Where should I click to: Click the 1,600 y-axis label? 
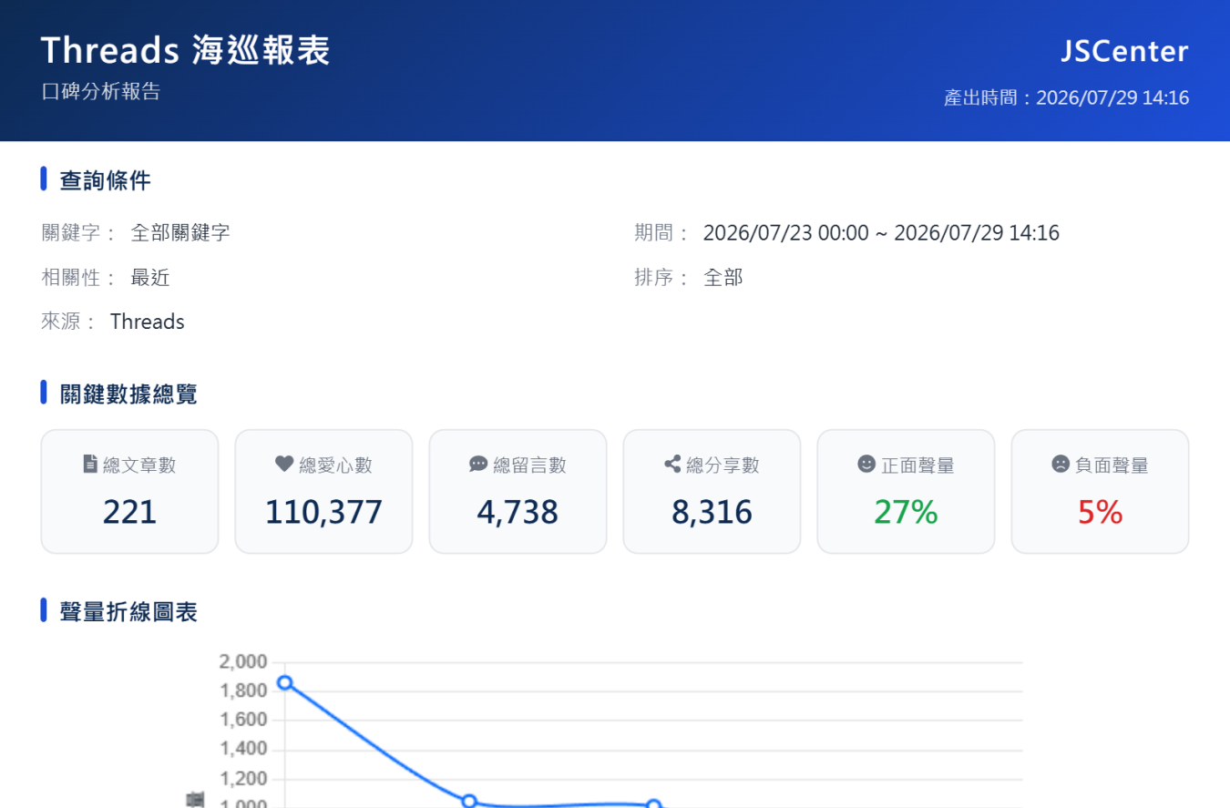(243, 720)
